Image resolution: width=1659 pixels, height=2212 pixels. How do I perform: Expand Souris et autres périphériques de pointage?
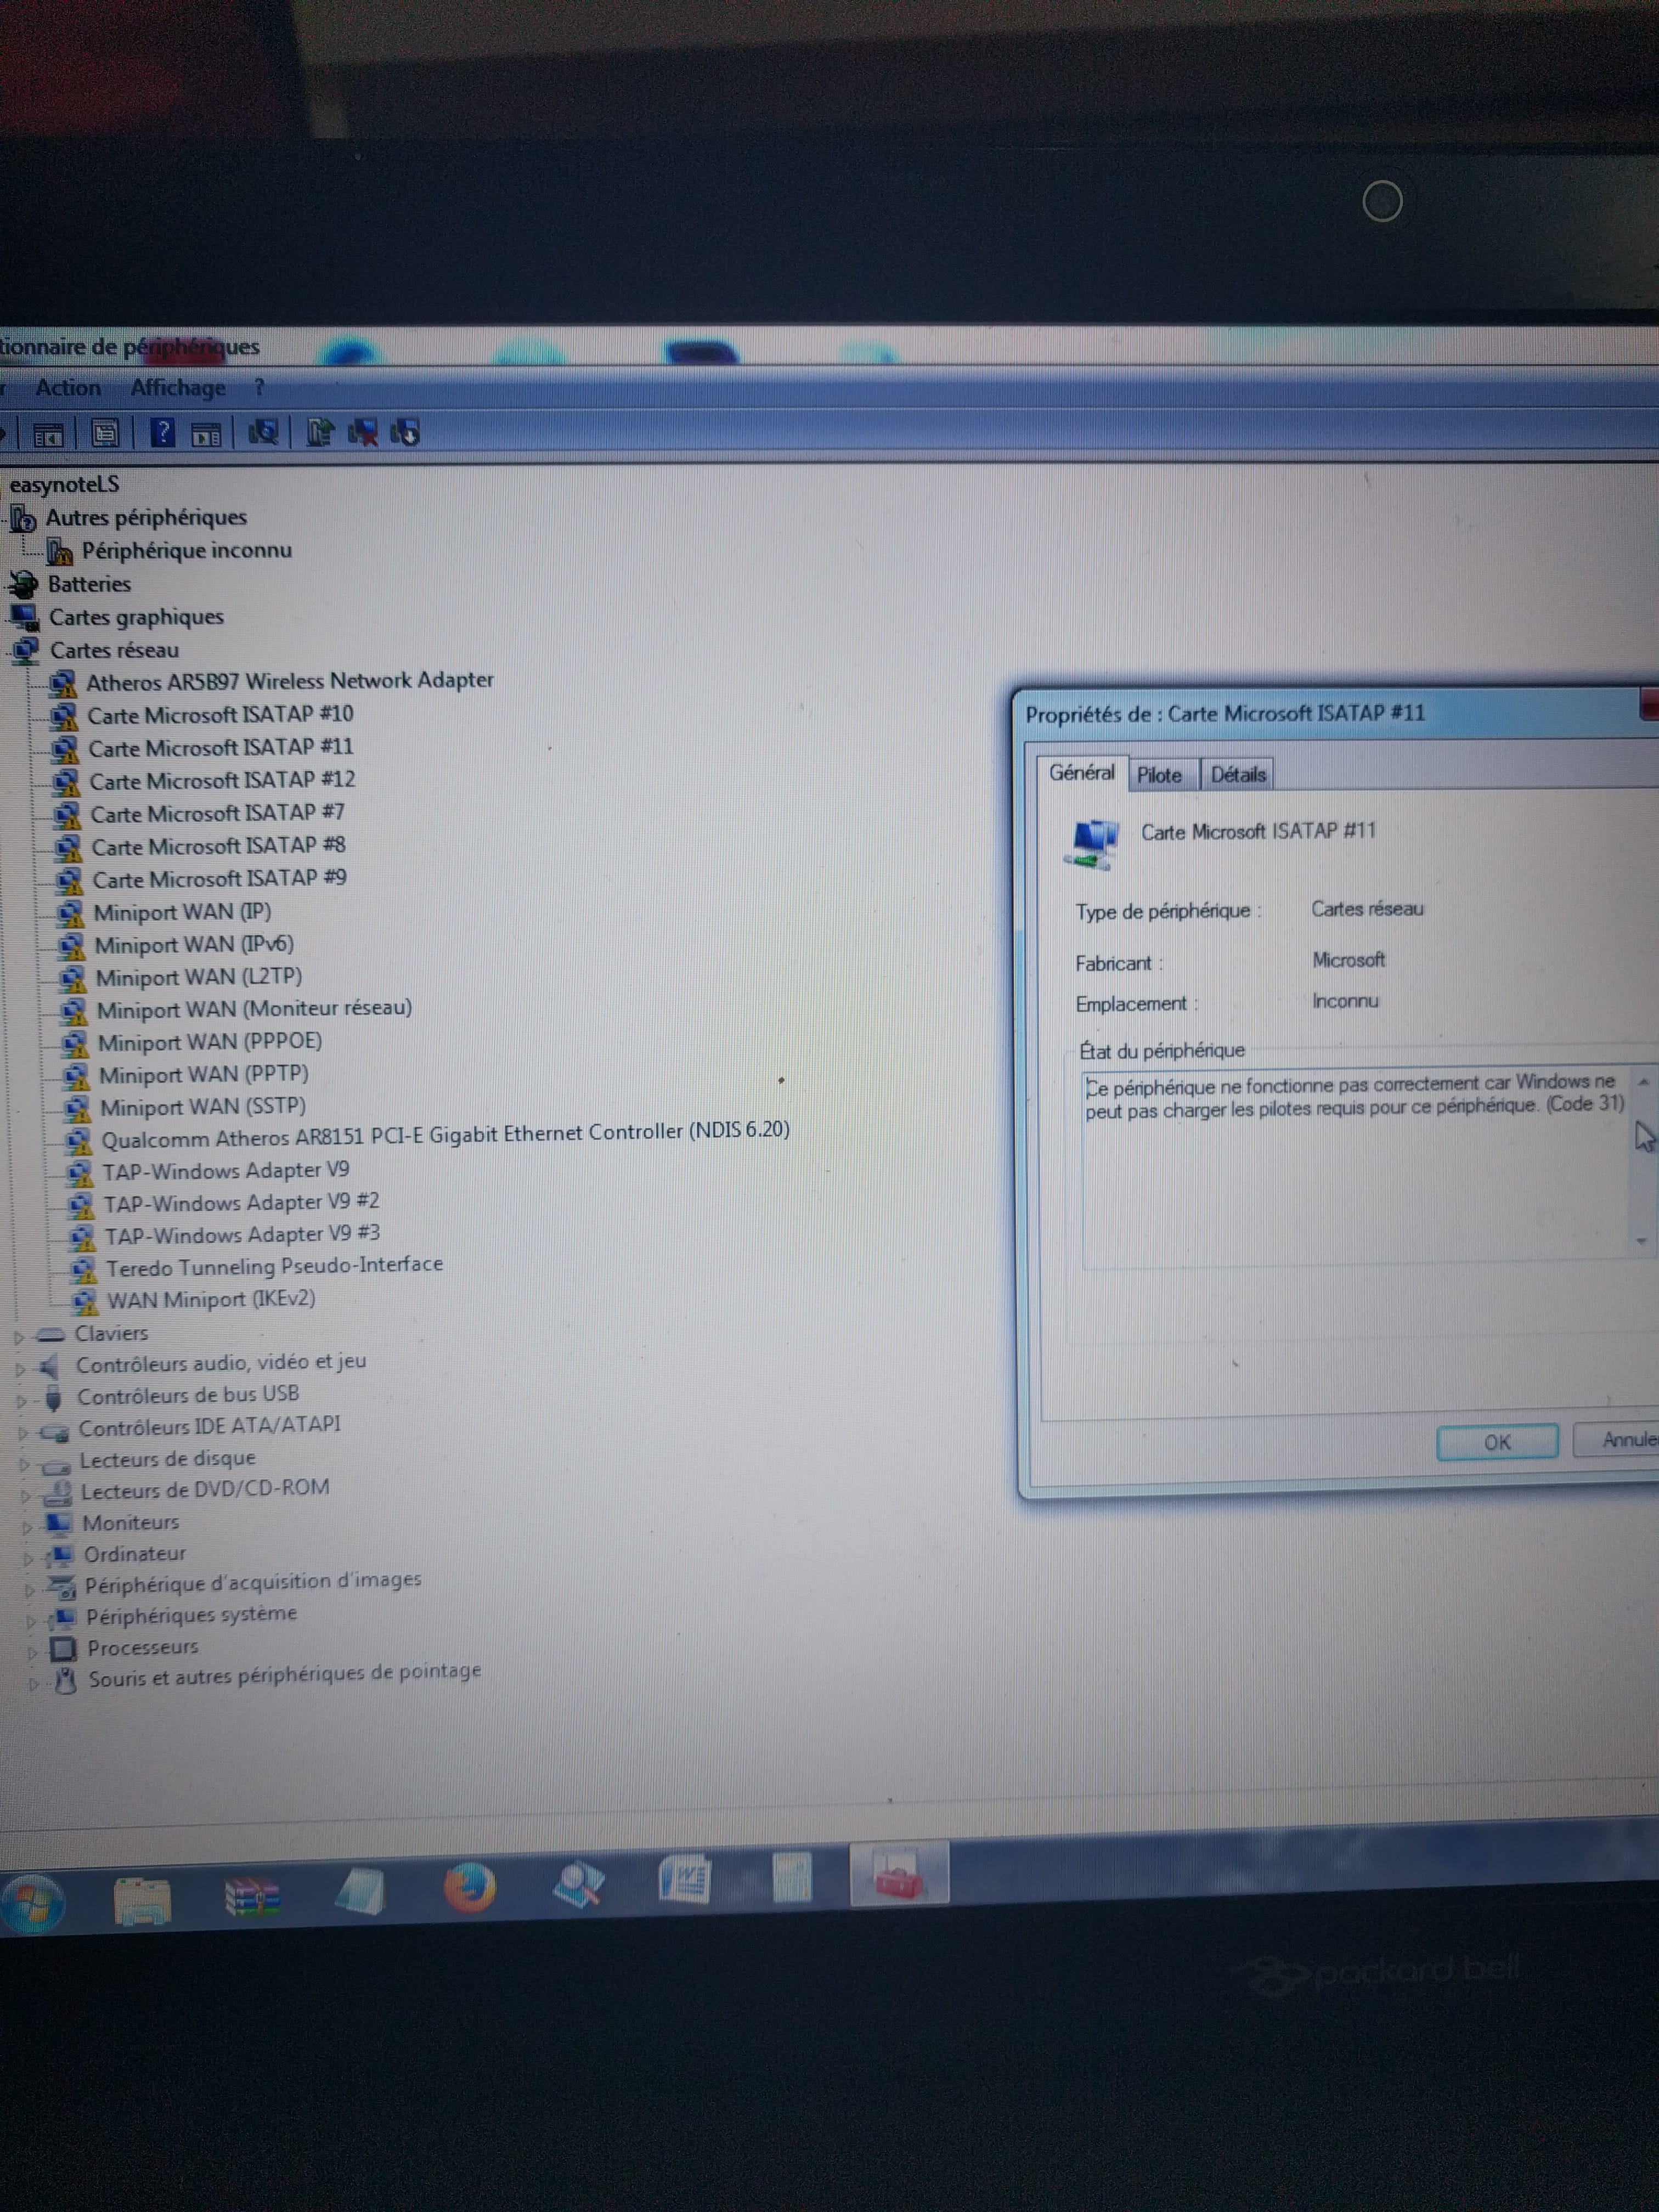pos(34,1684)
